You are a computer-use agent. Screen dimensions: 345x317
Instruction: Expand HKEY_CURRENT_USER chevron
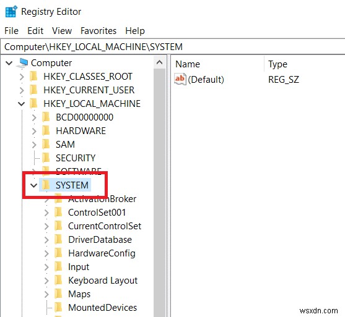pyautogui.click(x=22, y=90)
